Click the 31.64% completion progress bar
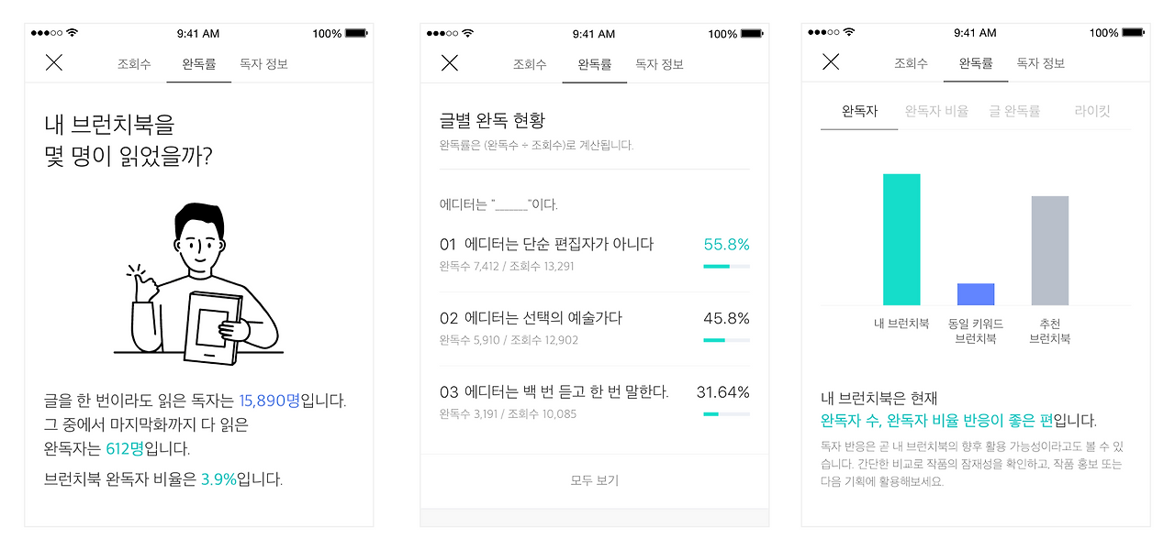1175x550 pixels. click(726, 414)
